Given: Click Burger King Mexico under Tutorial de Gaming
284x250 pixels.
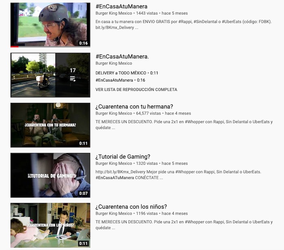Looking at the screenshot, I should 114,164.
